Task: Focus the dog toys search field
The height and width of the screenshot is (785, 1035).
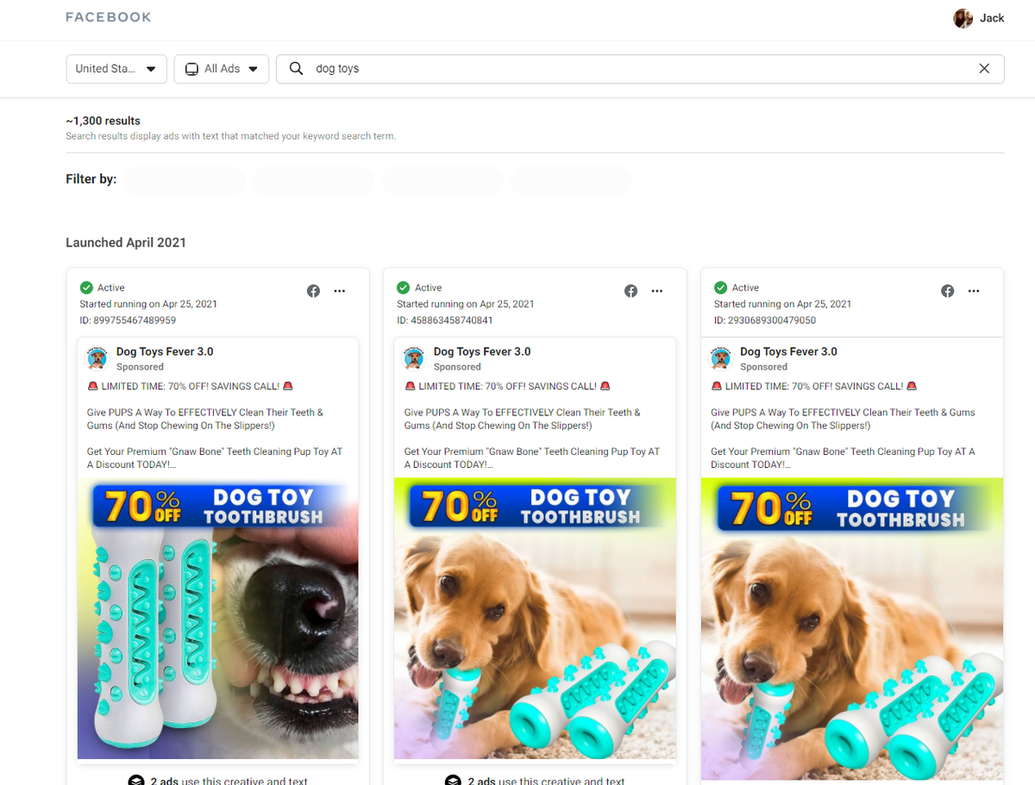Action: (640, 69)
